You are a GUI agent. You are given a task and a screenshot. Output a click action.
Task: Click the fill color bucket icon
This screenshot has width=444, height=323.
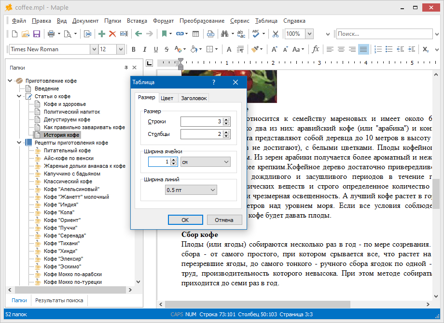point(194,49)
